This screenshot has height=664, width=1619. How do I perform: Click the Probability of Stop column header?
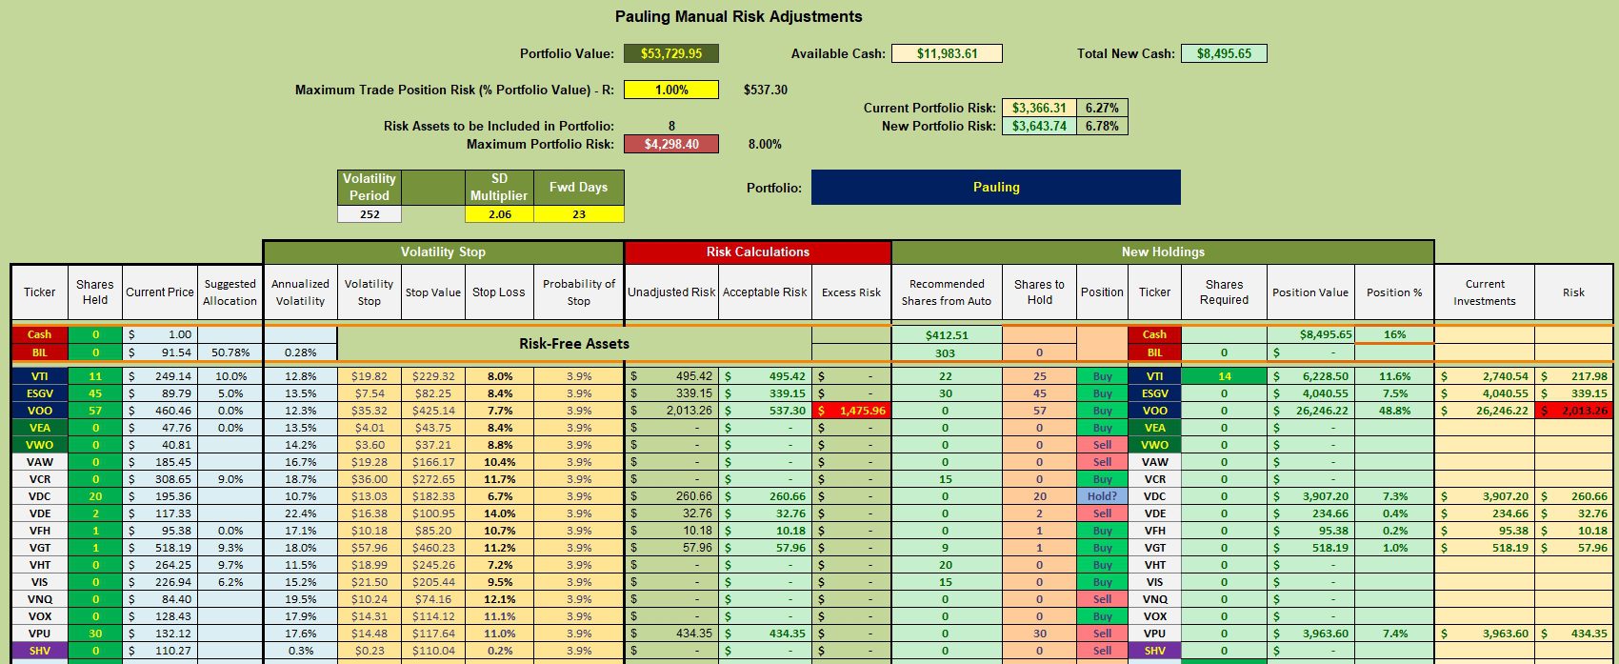click(579, 292)
